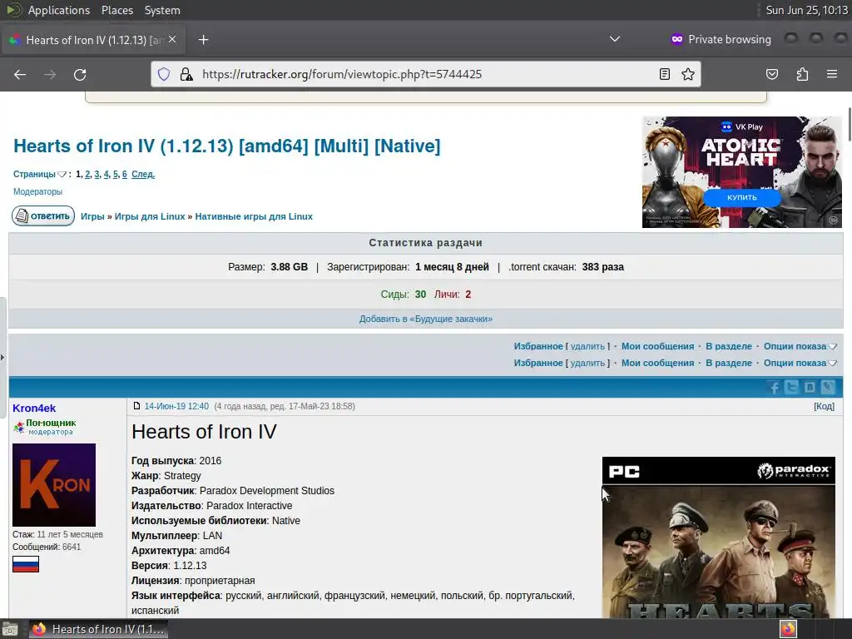Share the post on VK icon
852x639 pixels.
coord(810,387)
